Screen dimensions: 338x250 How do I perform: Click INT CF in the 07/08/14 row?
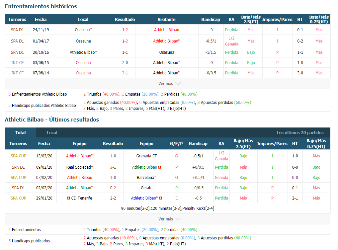click(18, 73)
